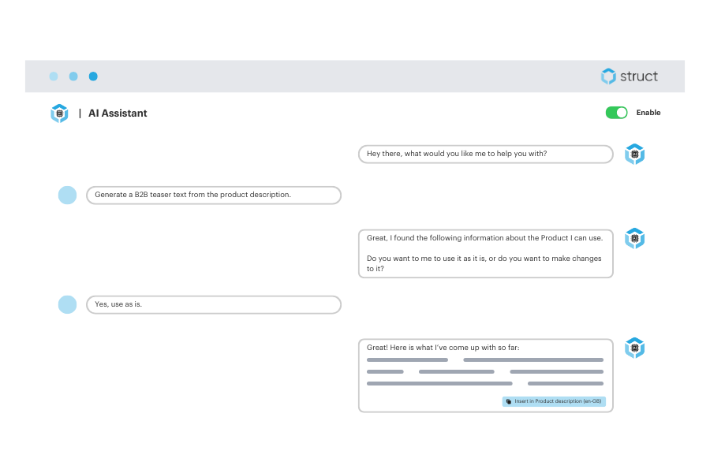Toggle the Enable switch off
Image resolution: width=710 pixels, height=473 pixels.
coord(616,113)
